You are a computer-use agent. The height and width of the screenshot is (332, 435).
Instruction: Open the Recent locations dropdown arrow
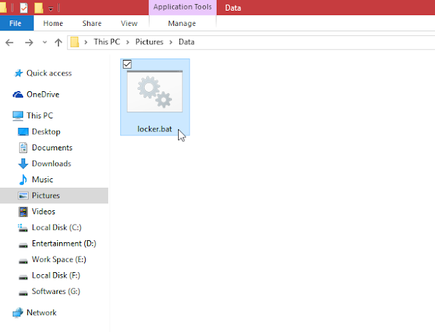pyautogui.click(x=44, y=42)
